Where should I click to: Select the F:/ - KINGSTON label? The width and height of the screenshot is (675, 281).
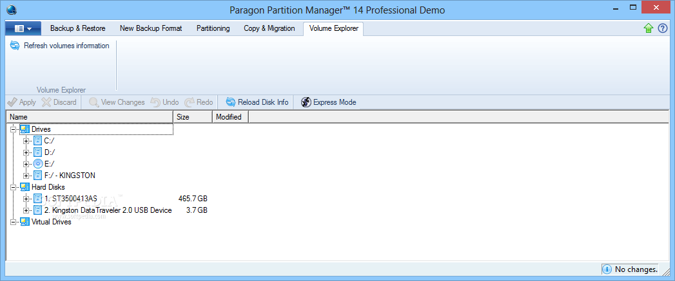tap(70, 176)
